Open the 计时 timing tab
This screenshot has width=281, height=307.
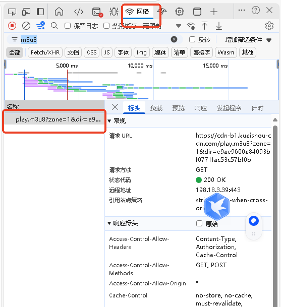coord(257,108)
